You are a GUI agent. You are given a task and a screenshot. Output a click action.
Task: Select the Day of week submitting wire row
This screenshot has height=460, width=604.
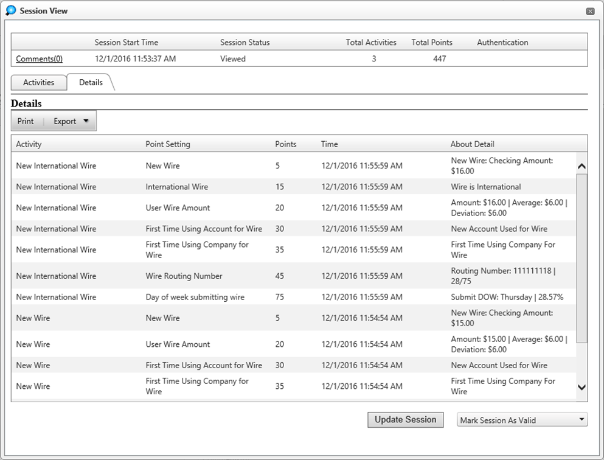coord(195,297)
